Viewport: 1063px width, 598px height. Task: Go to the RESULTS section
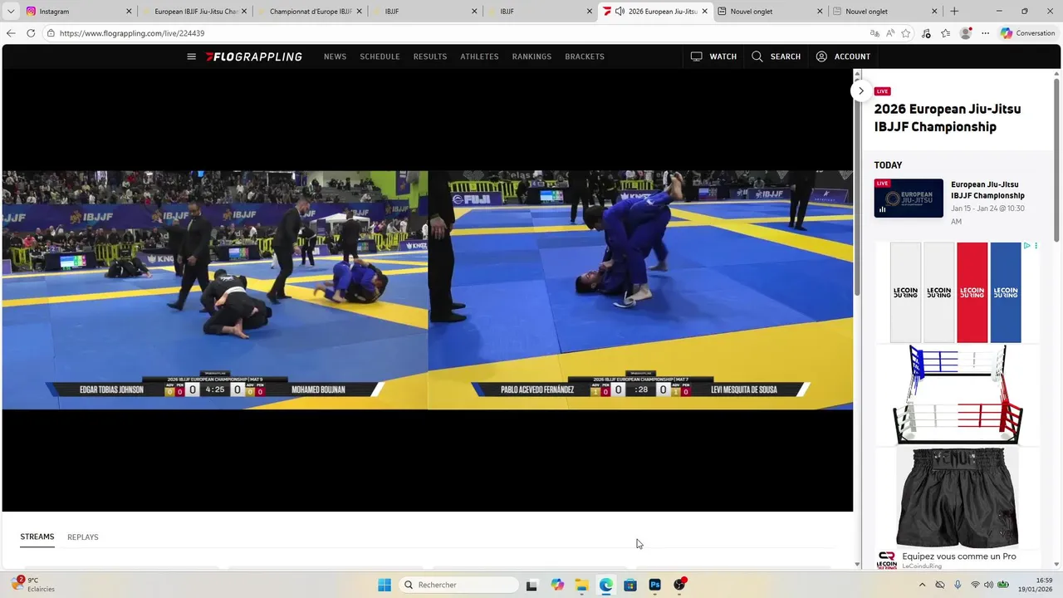click(x=430, y=56)
